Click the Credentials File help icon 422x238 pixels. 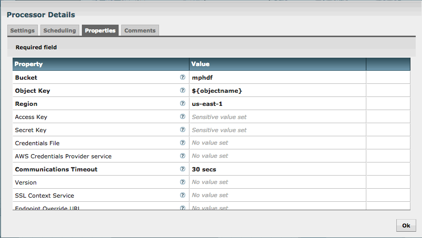point(183,143)
